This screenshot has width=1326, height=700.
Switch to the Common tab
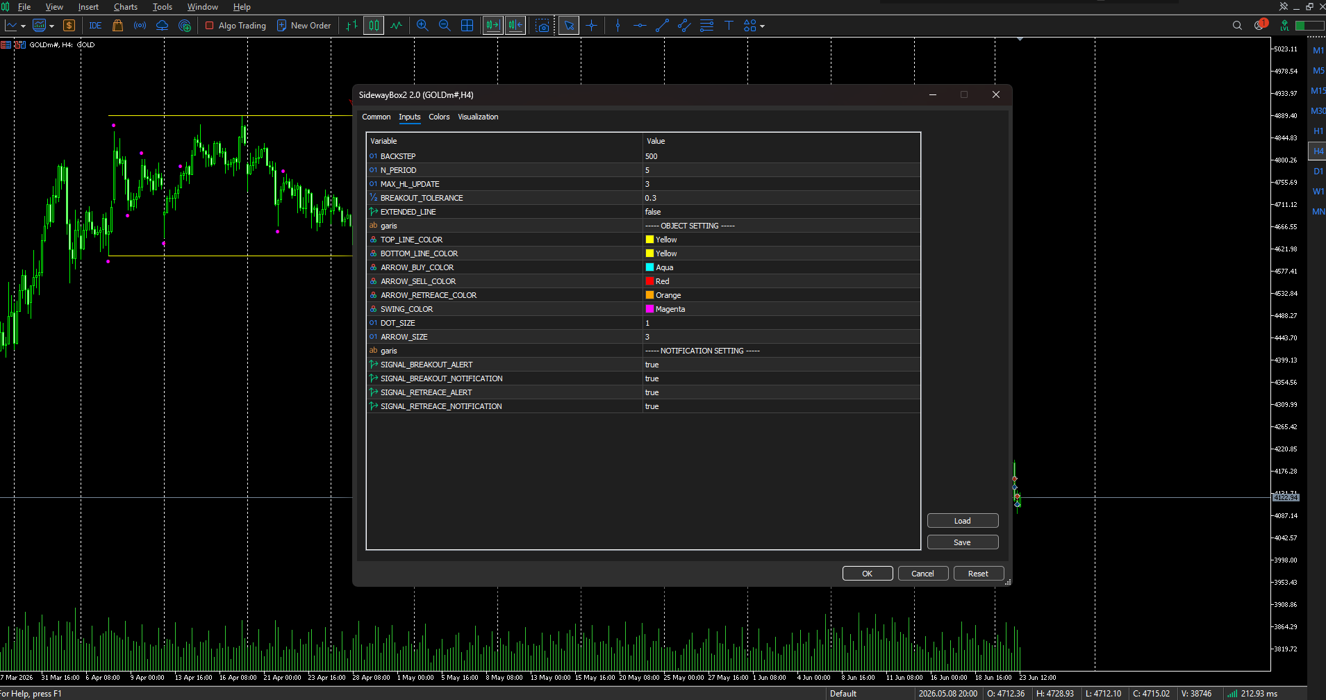click(x=376, y=117)
